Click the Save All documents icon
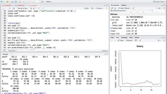167x94 pixels. (x=16, y=2)
